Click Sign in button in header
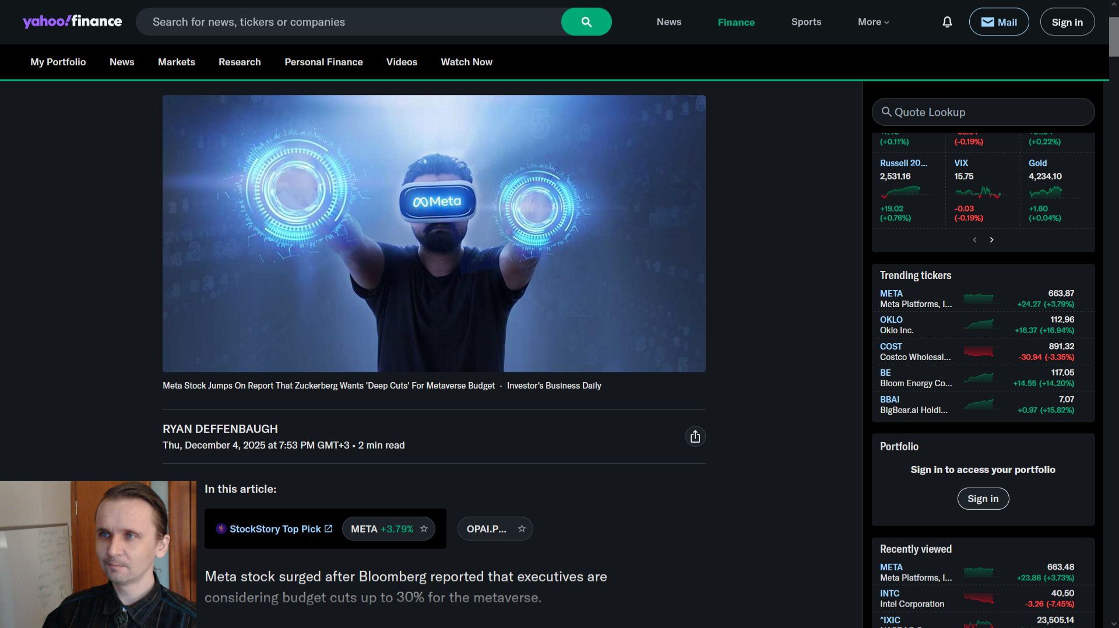This screenshot has height=628, width=1119. click(x=1067, y=22)
